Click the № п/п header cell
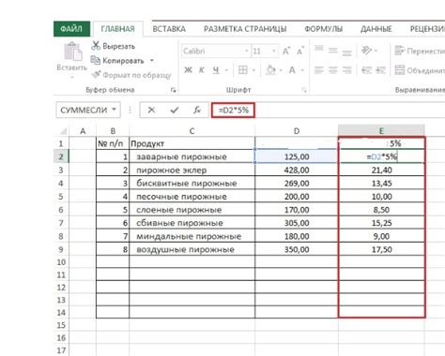Viewport: 445px width, 356px height. 113,143
